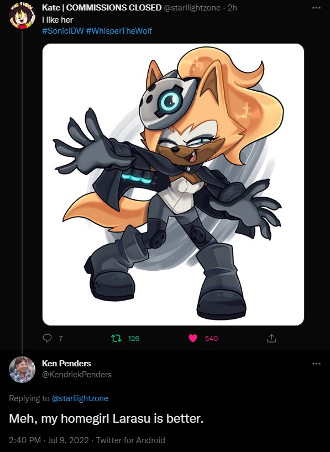The width and height of the screenshot is (330, 452).
Task: Click the 540 likes count
Action: tap(211, 338)
